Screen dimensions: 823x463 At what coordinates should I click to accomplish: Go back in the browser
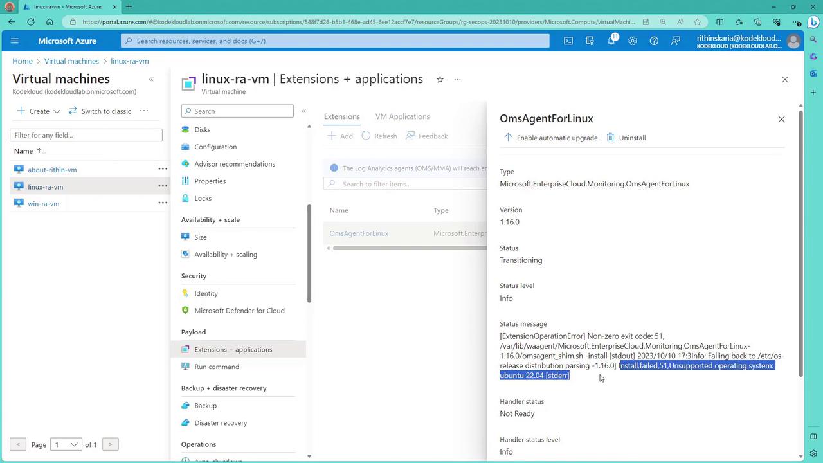(x=12, y=22)
